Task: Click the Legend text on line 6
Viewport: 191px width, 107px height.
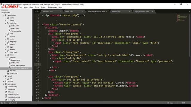Action: (x=63, y=31)
